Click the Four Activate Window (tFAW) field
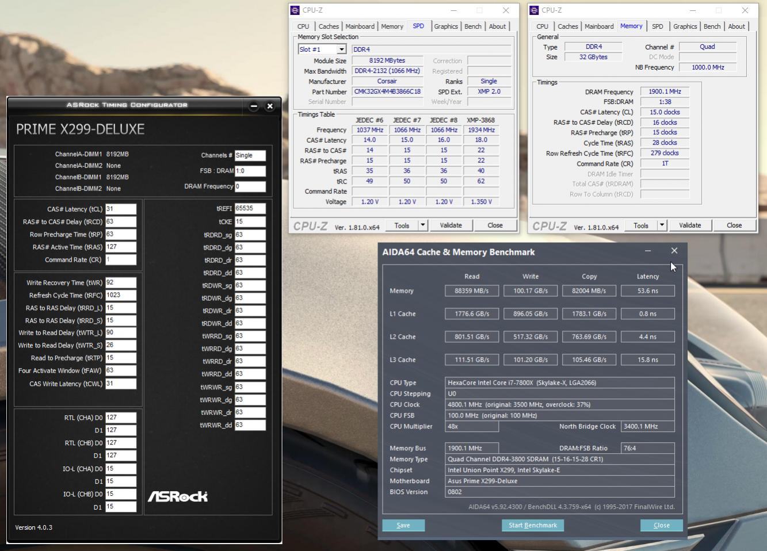The width and height of the screenshot is (767, 551). point(121,370)
